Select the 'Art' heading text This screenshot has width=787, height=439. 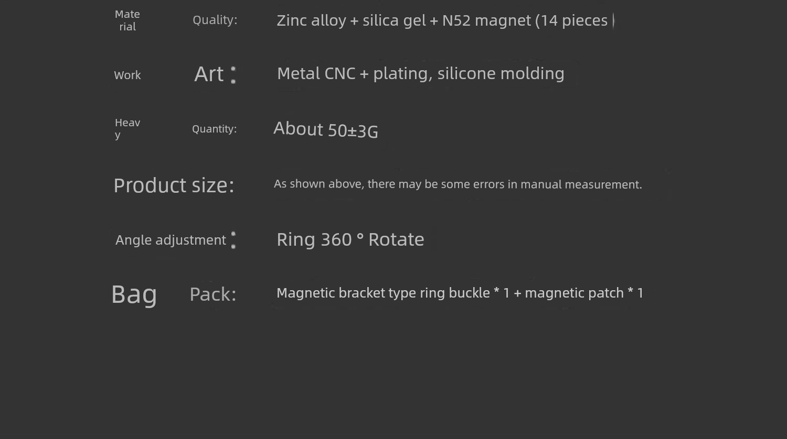click(209, 74)
